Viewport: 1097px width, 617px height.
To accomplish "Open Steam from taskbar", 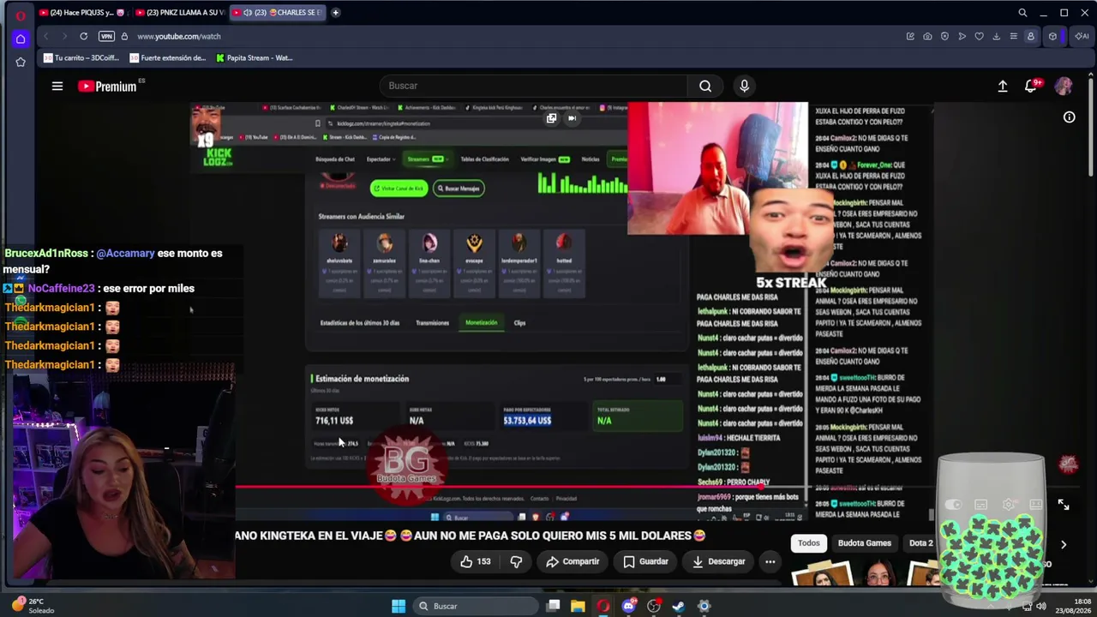I will 679,606.
